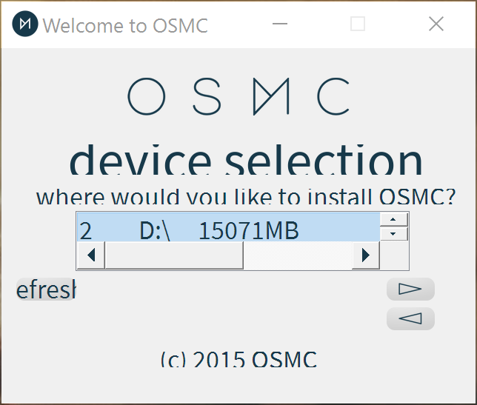Minimize the Welcome to OSMC window

click(279, 24)
